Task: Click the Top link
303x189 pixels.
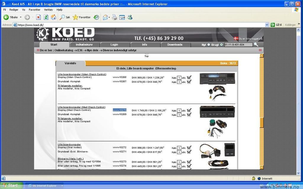Action: (x=146, y=56)
